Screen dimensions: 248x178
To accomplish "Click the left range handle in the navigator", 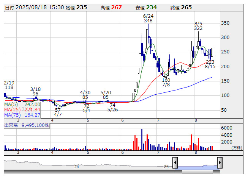I will point(175,163).
